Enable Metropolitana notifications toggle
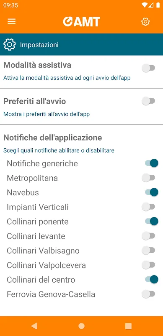 pos(148,178)
